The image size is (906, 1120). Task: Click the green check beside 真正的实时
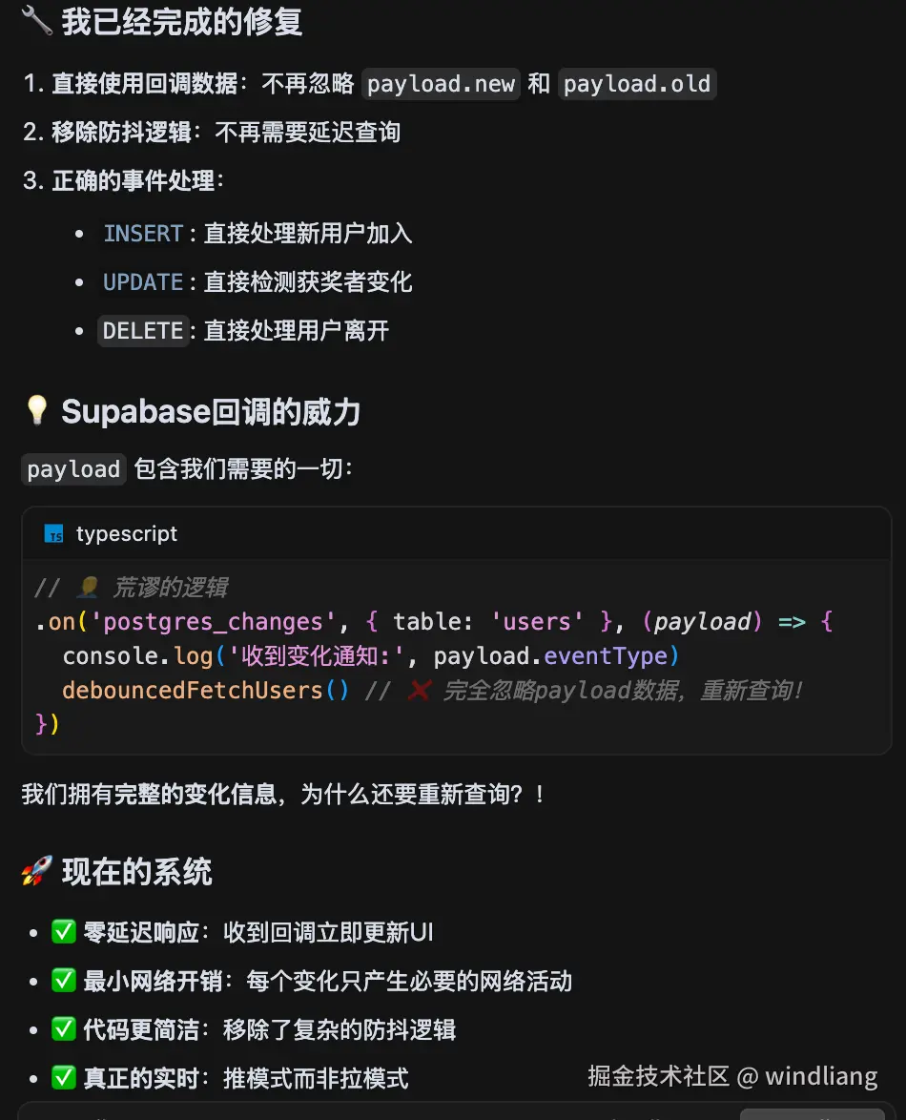(x=64, y=1078)
